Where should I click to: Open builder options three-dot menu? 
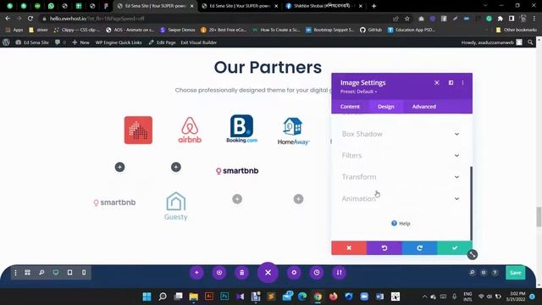pyautogui.click(x=15, y=273)
